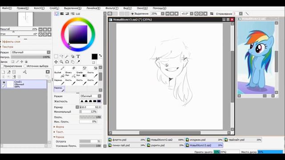Switch to флатти.psd document
285x160 pixels.
126,140
